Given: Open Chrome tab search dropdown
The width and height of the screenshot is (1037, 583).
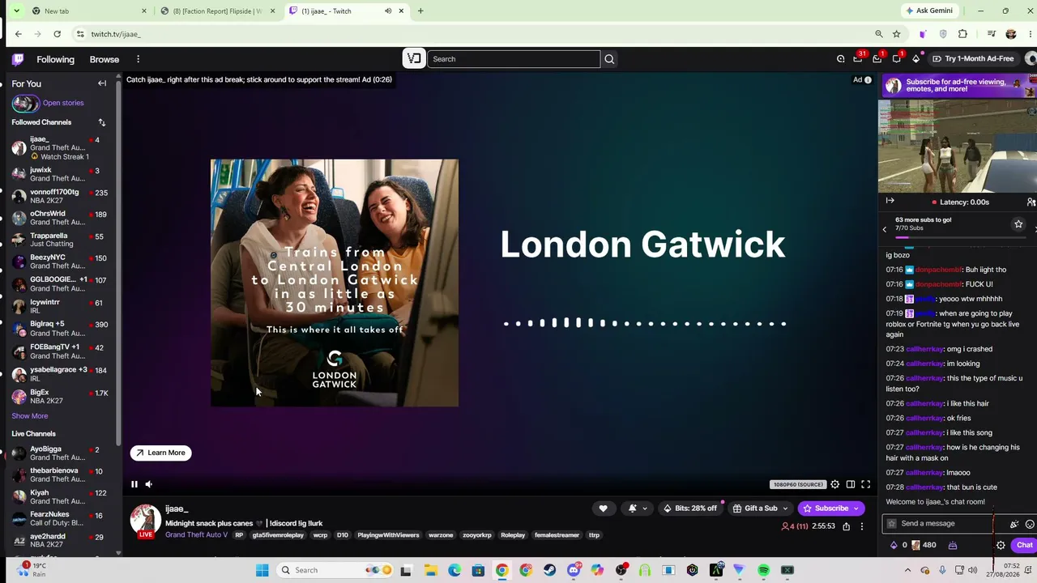Looking at the screenshot, I should 16,11.
